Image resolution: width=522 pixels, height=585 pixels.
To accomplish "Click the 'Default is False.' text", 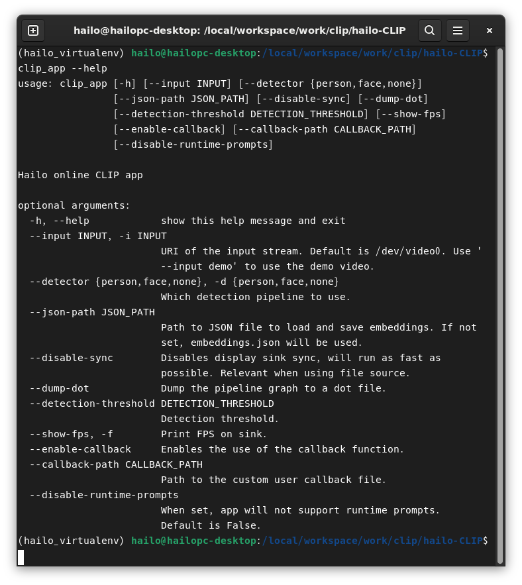I will [x=211, y=525].
